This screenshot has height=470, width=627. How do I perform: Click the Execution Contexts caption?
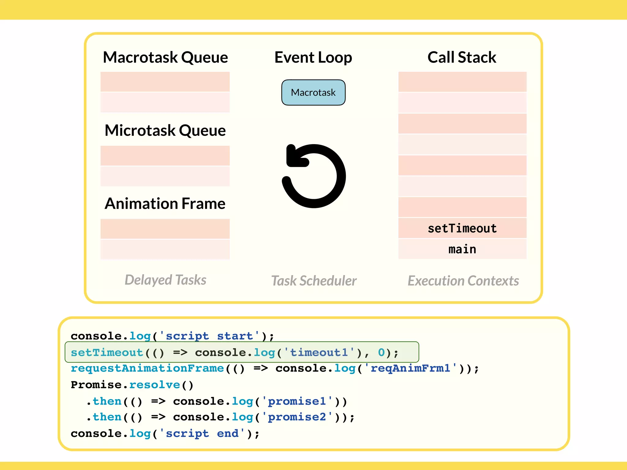(463, 281)
